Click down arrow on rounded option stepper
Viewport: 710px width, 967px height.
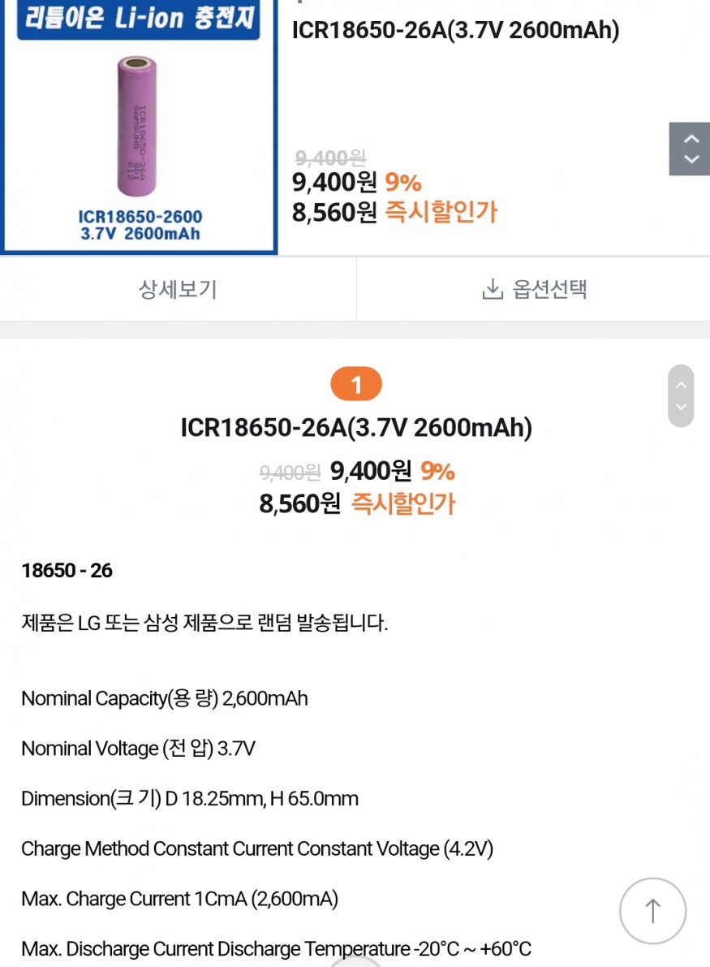point(681,407)
